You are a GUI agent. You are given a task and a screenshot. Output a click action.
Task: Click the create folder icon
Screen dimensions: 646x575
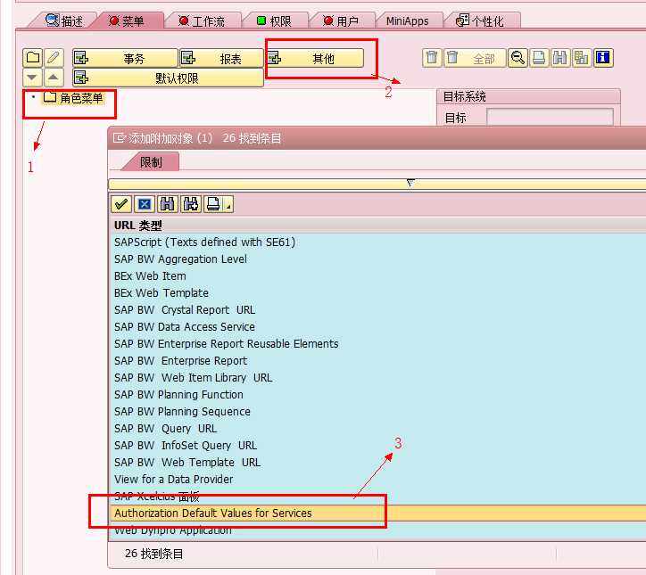point(32,58)
